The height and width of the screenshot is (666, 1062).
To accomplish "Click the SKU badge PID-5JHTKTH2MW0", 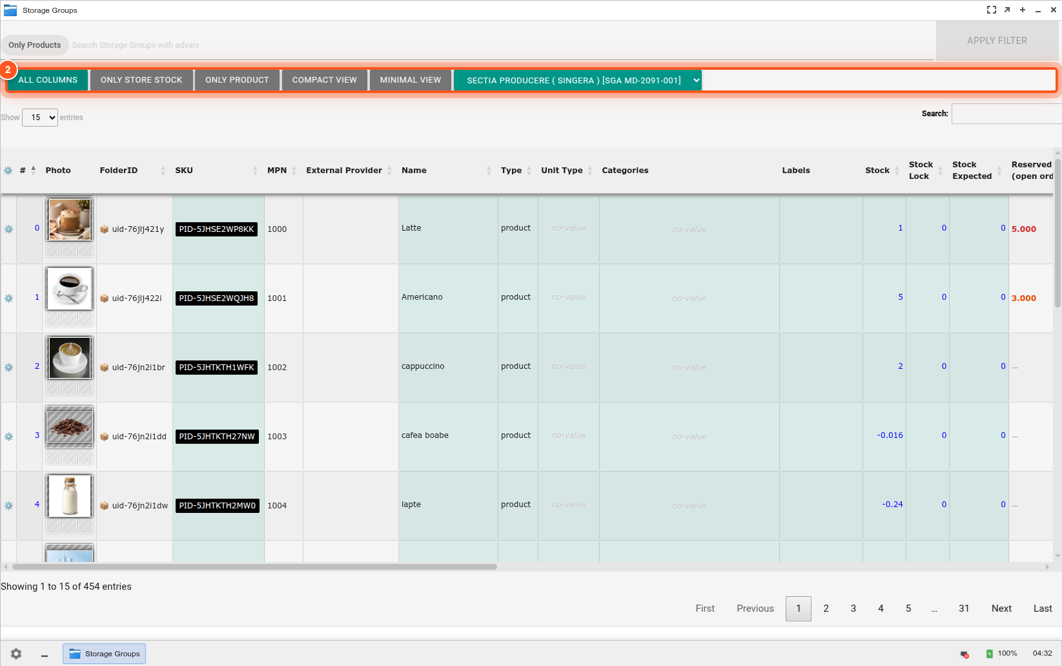I will (x=218, y=506).
